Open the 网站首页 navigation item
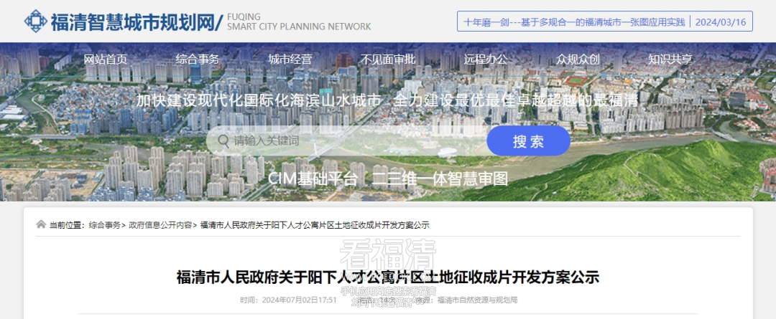 tap(106, 59)
